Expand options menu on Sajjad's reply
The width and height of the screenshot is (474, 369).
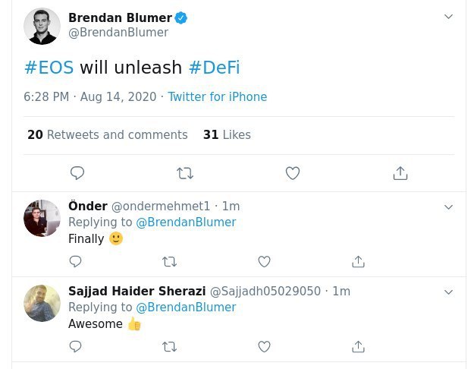click(448, 292)
